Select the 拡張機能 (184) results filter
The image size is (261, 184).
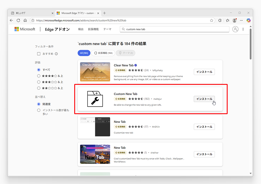tap(103, 53)
